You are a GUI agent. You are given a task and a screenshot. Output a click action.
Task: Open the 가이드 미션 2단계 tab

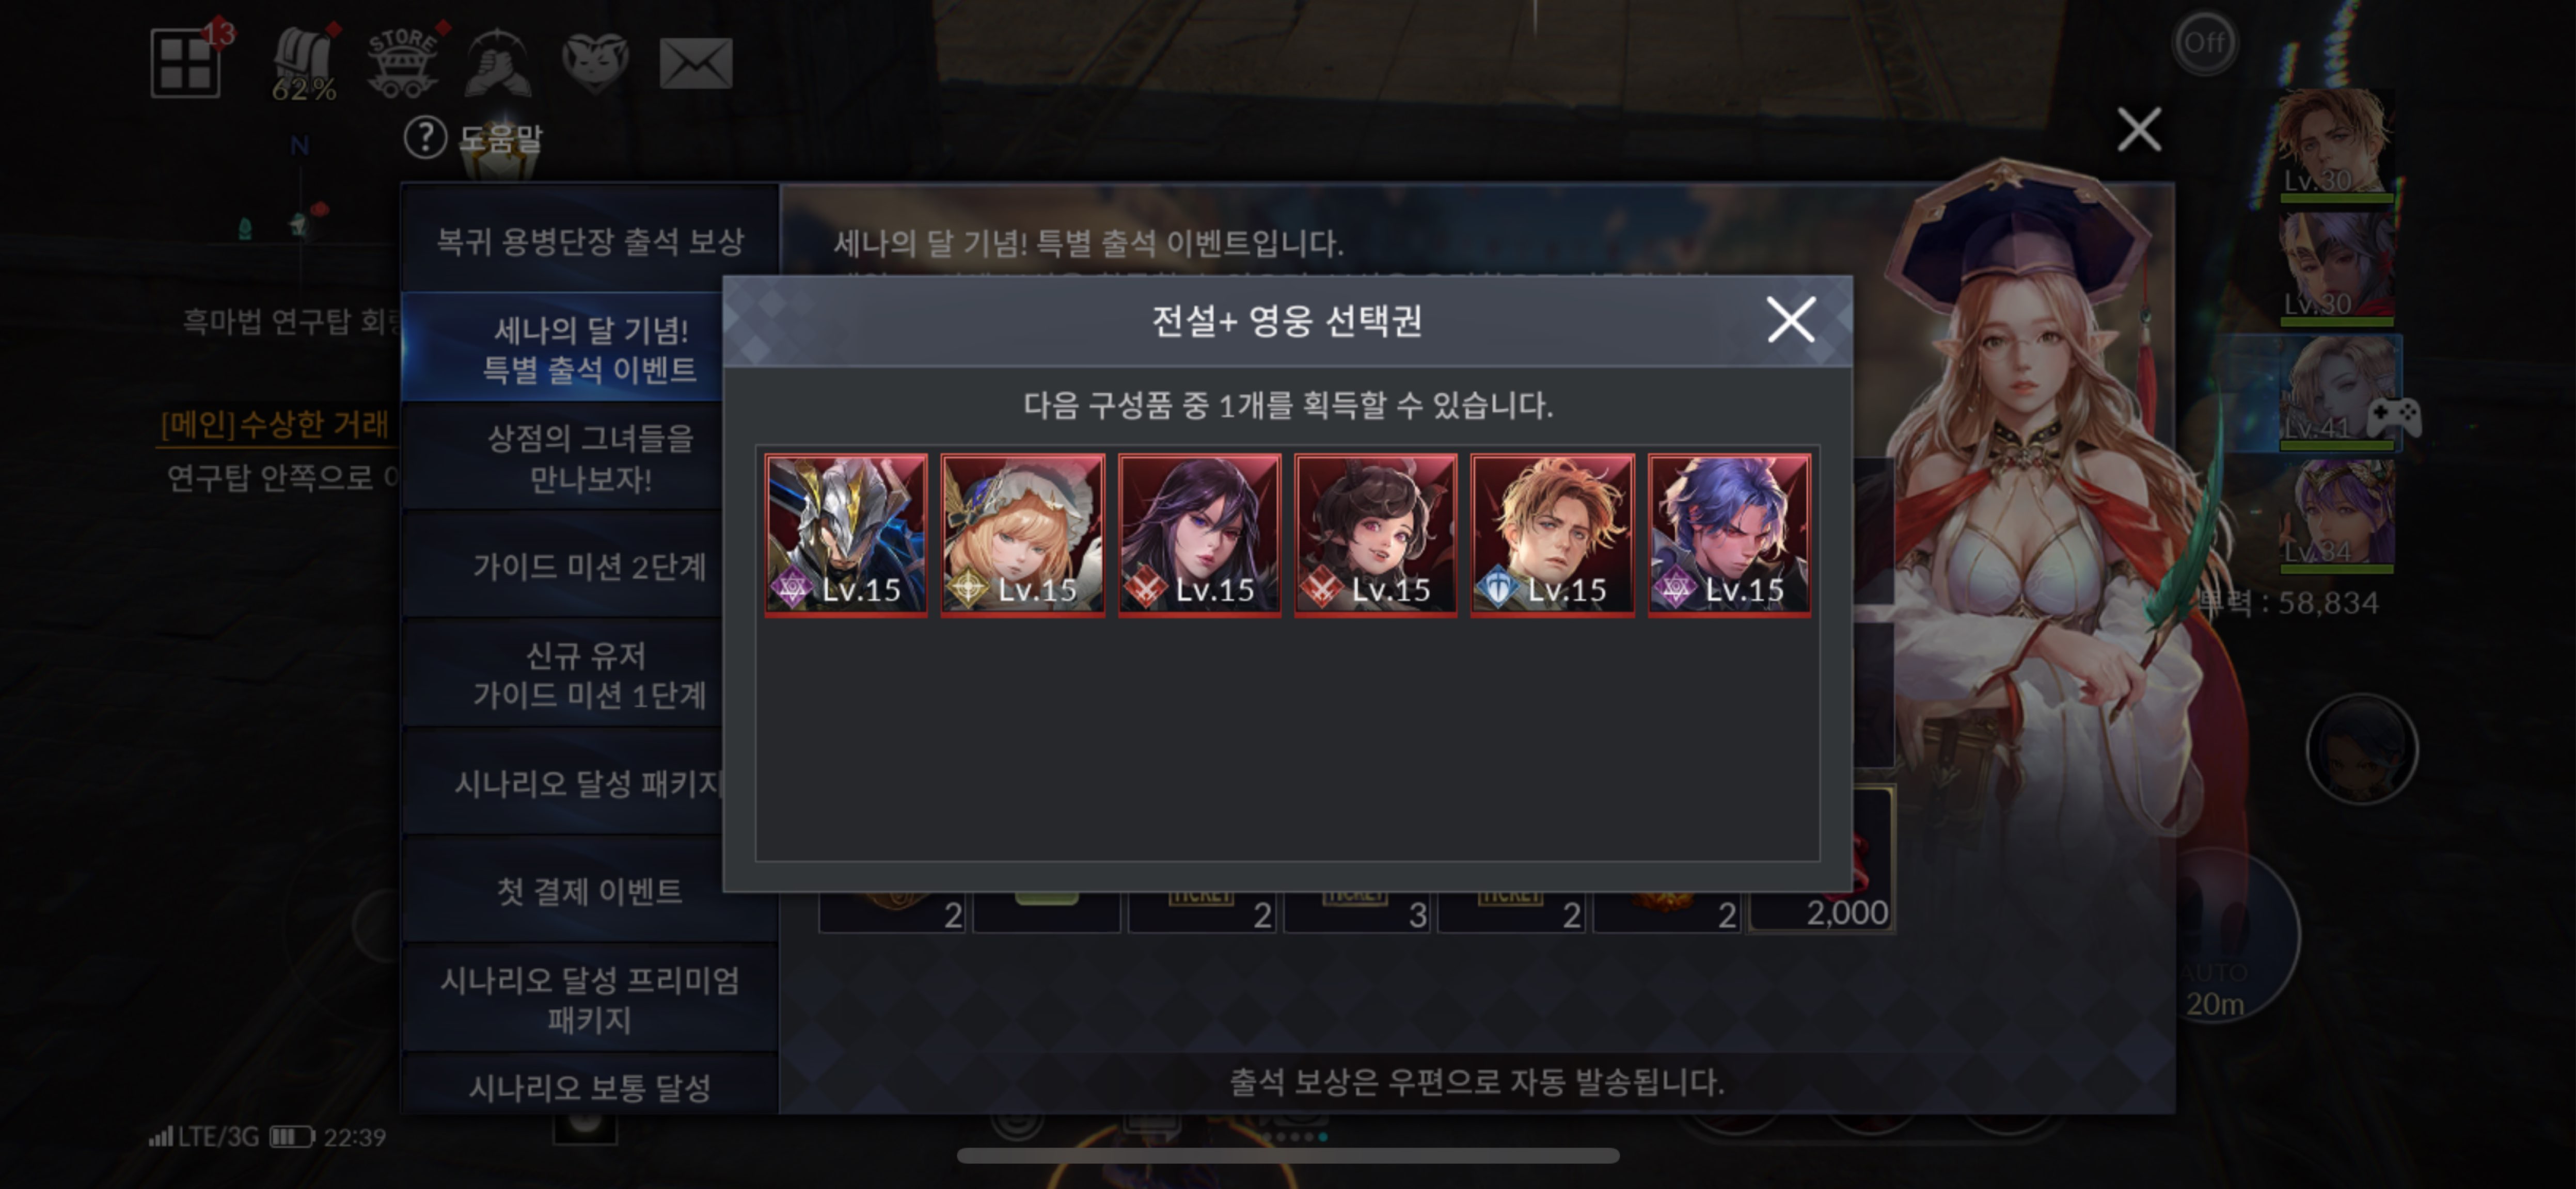[590, 567]
